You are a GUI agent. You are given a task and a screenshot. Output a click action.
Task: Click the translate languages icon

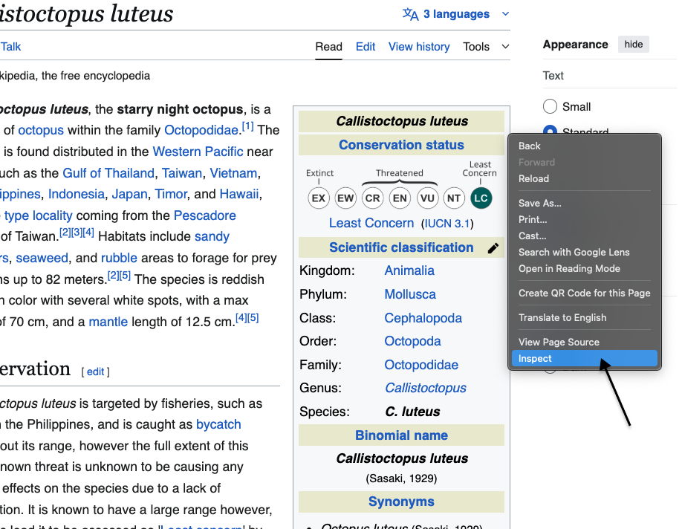tap(410, 14)
